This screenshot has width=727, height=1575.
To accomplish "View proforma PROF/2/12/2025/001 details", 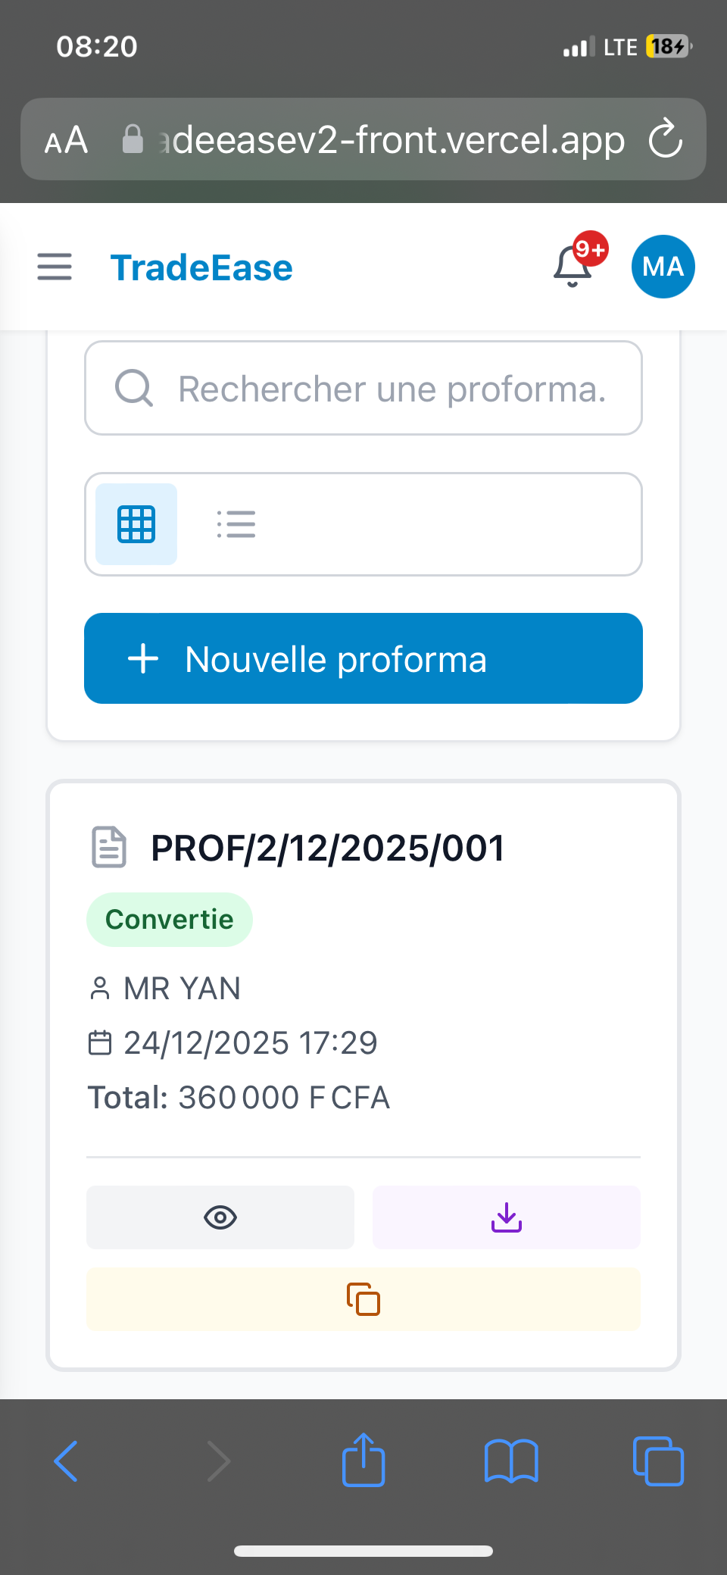I will pos(220,1217).
